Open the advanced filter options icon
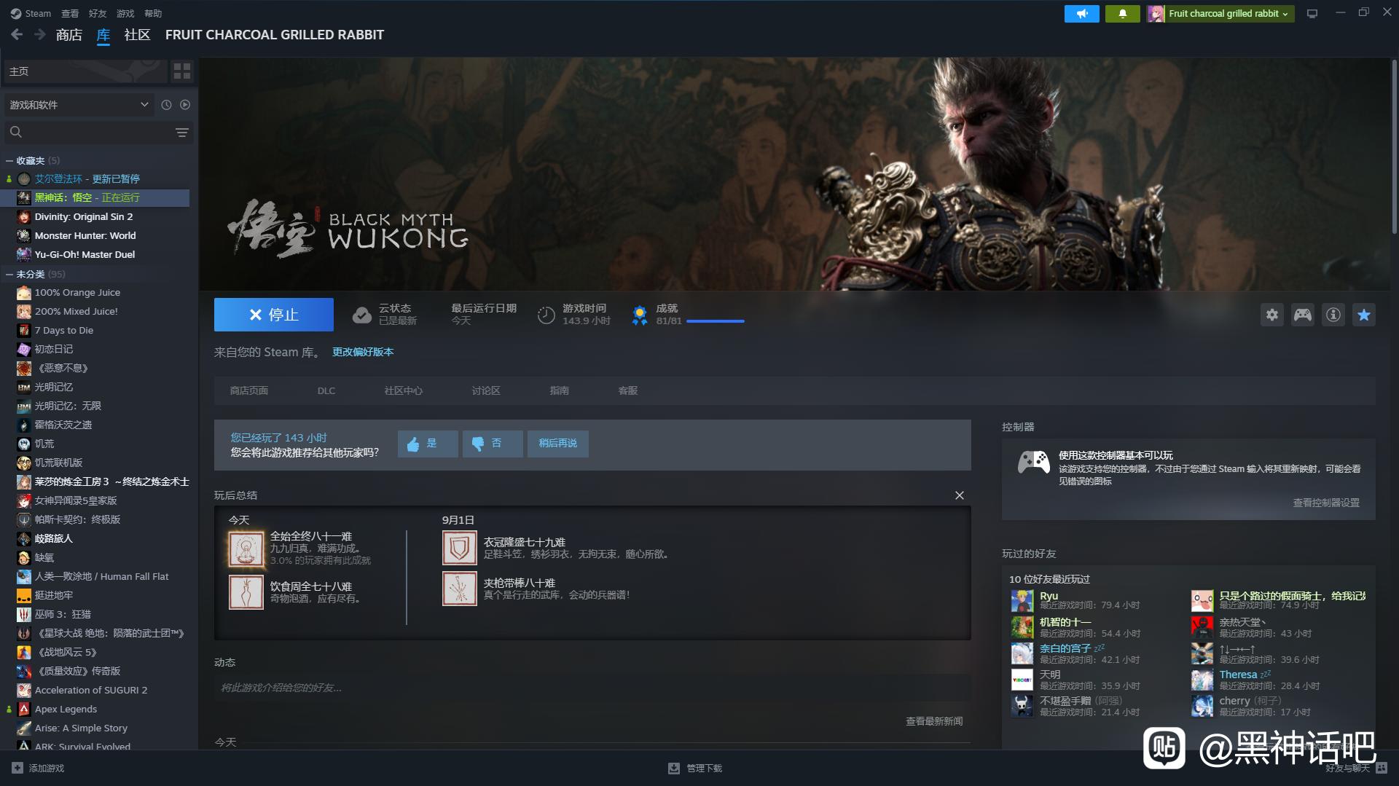The height and width of the screenshot is (786, 1399). 182,132
